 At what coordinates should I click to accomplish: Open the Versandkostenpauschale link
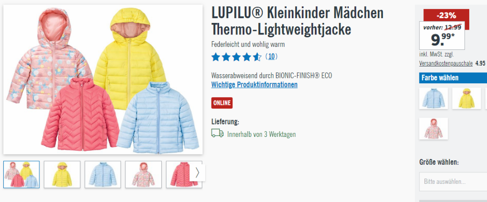446,63
